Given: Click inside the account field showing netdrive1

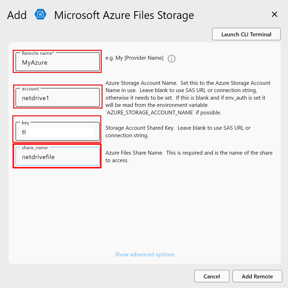Looking at the screenshot, I should 57,98.
